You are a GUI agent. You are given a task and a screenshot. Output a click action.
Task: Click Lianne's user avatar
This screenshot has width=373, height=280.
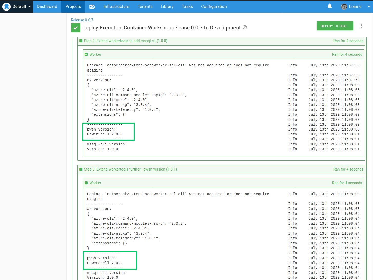(344, 7)
